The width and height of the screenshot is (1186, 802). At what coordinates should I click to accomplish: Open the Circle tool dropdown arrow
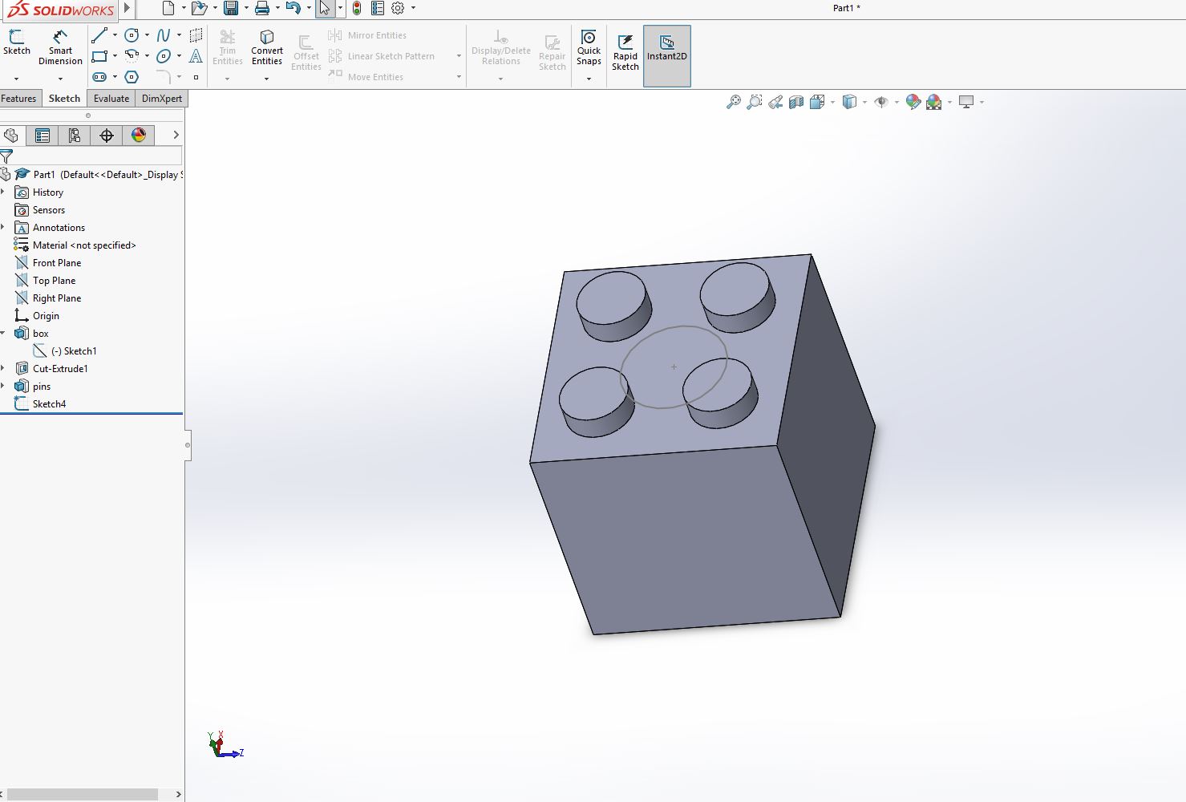click(x=147, y=35)
